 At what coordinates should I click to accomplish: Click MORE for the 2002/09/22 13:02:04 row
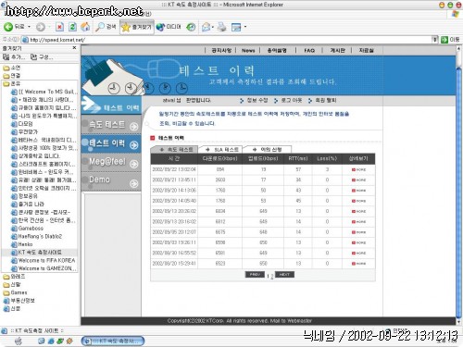(358, 169)
